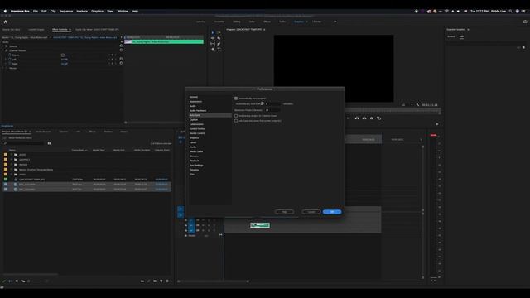Open the Sequence menu

pyautogui.click(x=66, y=11)
